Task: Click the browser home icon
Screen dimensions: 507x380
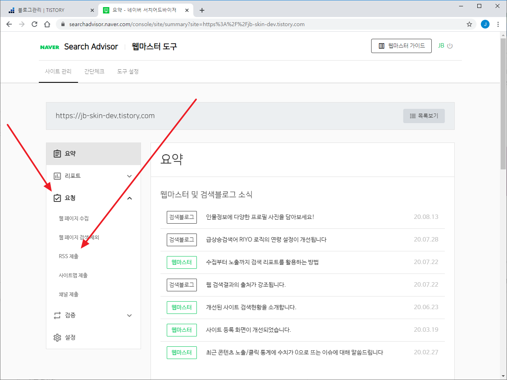Action: tap(47, 24)
